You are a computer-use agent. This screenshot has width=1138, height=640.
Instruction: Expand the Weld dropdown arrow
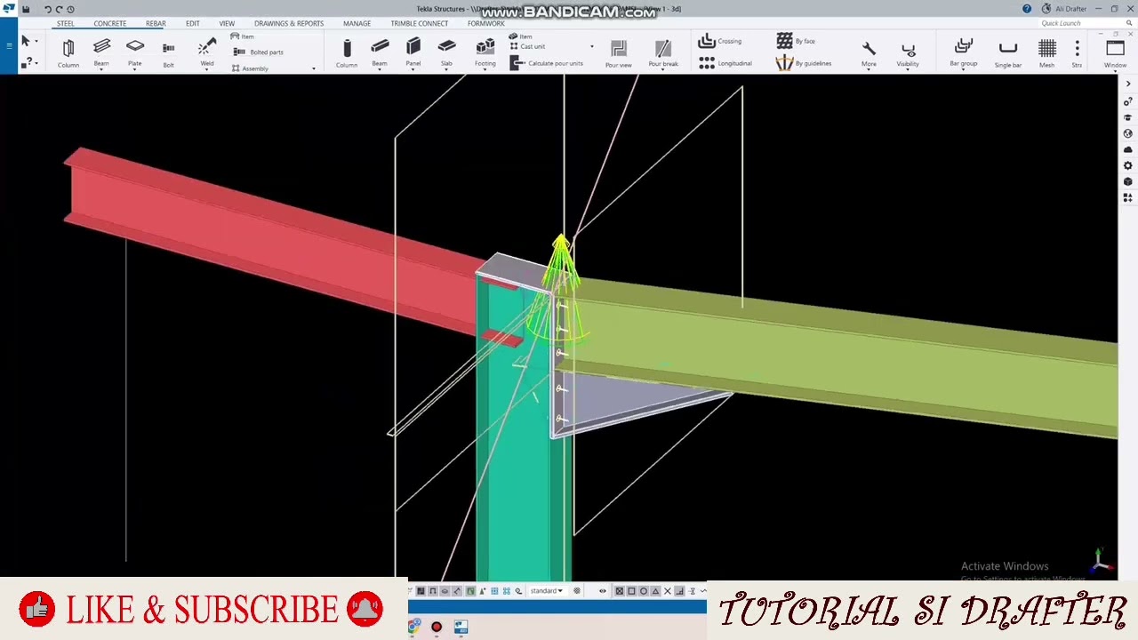click(x=206, y=69)
